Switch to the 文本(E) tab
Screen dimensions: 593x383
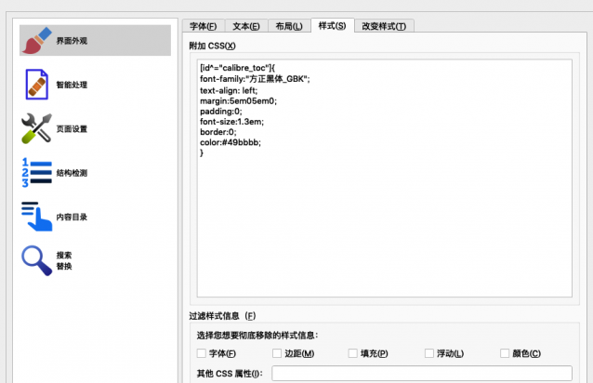246,26
